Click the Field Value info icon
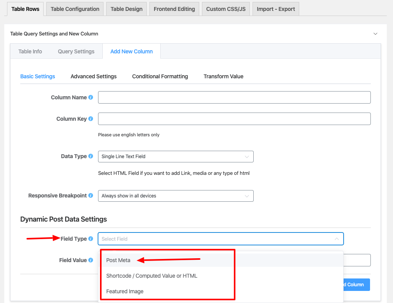The width and height of the screenshot is (393, 303). pyautogui.click(x=91, y=260)
